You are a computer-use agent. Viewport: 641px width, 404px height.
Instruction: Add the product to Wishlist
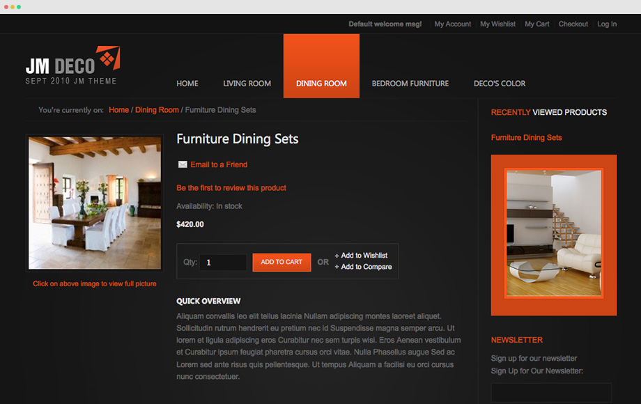click(x=364, y=256)
